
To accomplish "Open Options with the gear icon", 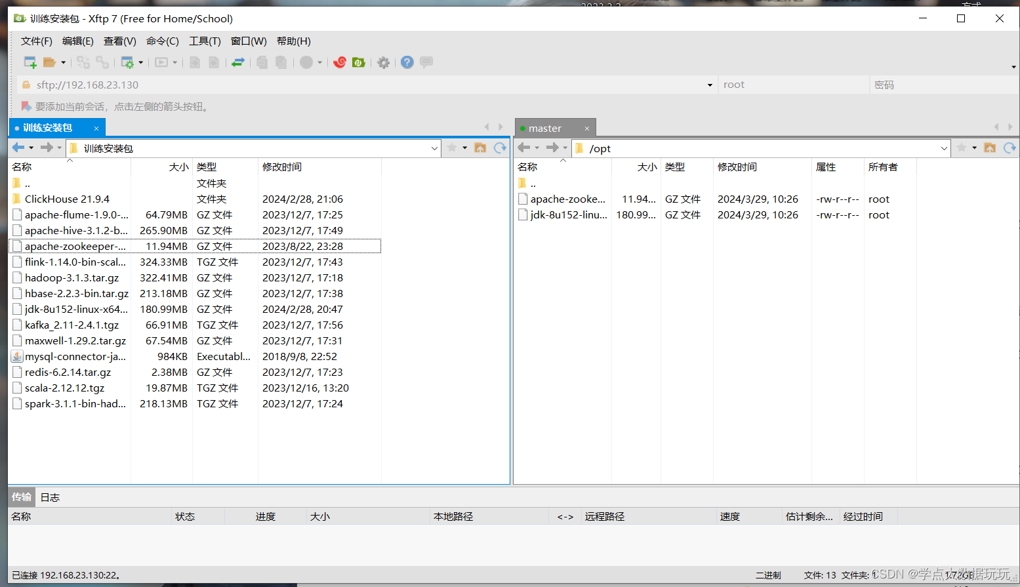I will 384,62.
